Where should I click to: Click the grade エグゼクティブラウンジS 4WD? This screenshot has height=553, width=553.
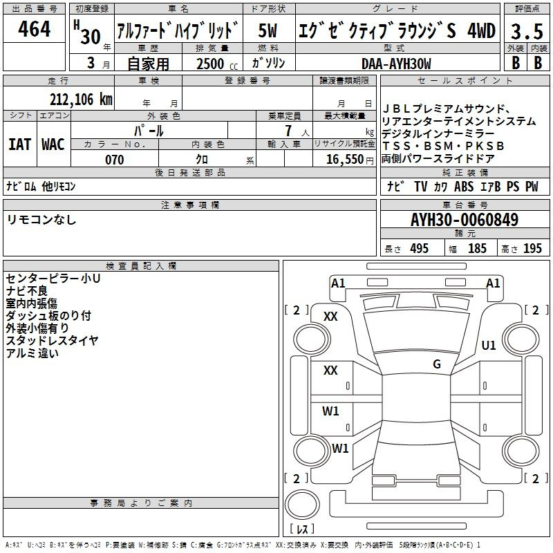[397, 30]
